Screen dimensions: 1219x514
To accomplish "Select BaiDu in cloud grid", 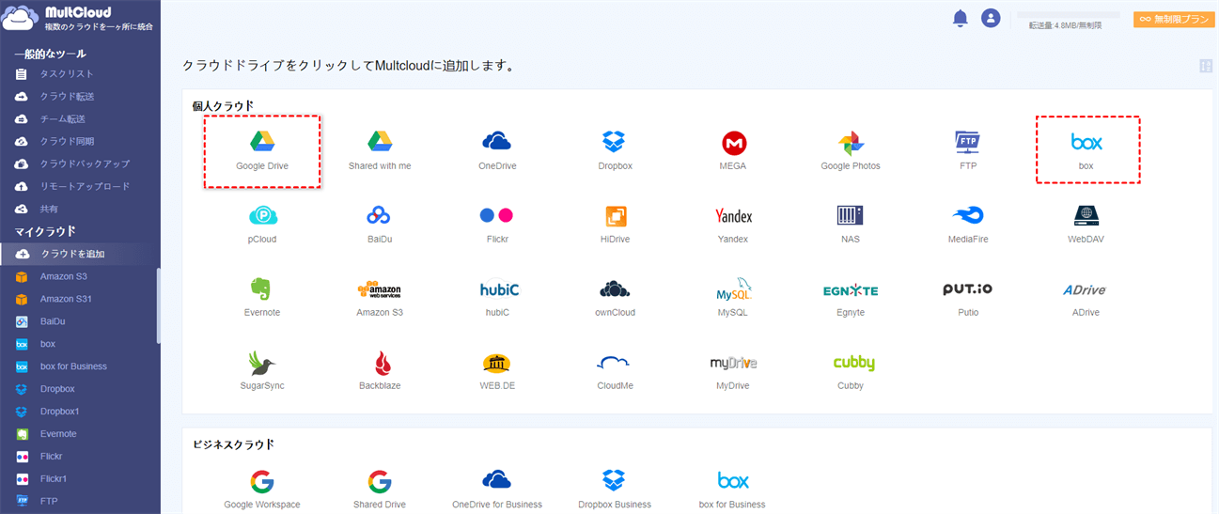I will pos(380,225).
